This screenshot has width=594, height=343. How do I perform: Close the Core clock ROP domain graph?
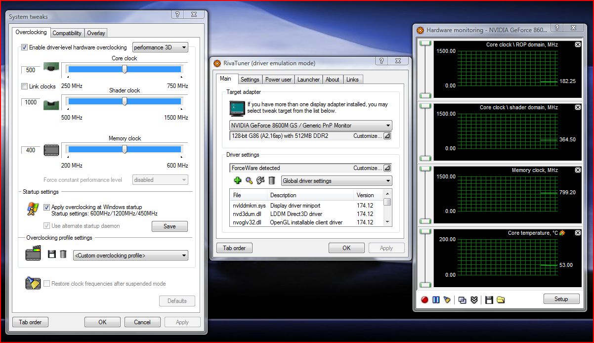coord(578,44)
